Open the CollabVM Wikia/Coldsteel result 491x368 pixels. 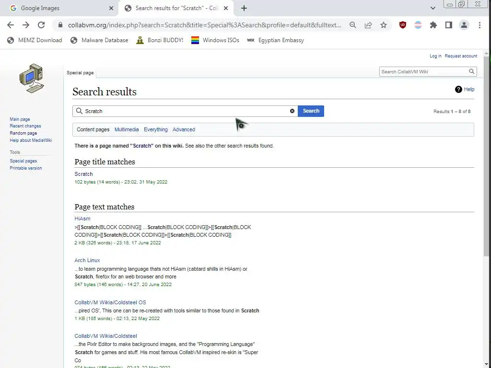105,336
